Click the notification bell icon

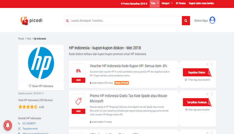pyautogui.click(x=8, y=125)
